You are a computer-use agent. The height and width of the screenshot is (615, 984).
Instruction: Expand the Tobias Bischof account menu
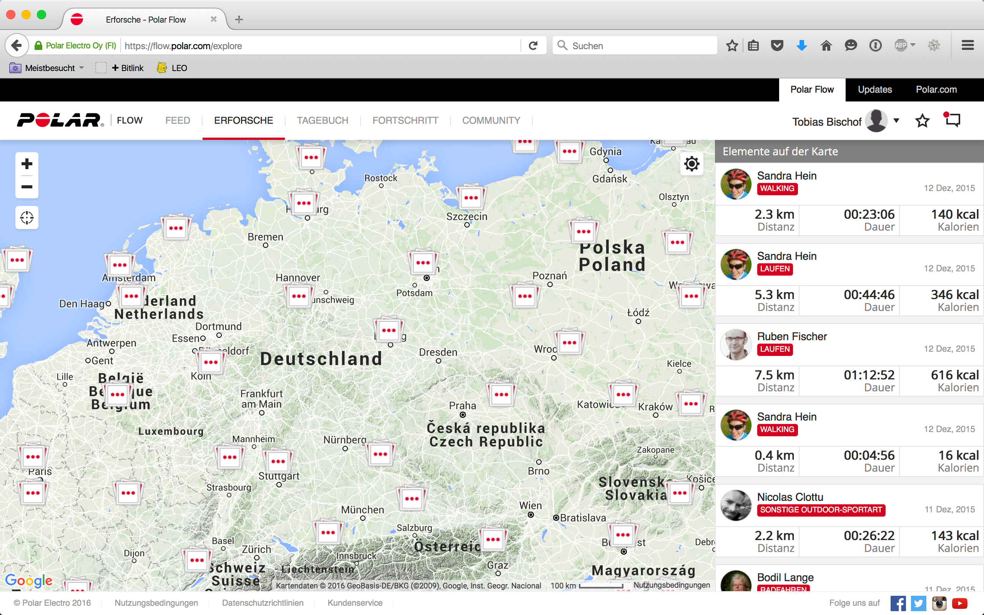[896, 121]
